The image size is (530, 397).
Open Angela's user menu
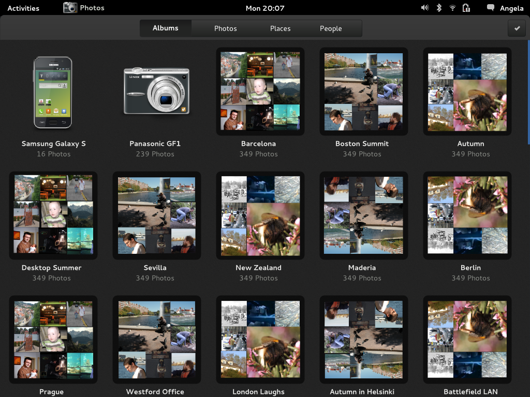pyautogui.click(x=512, y=8)
